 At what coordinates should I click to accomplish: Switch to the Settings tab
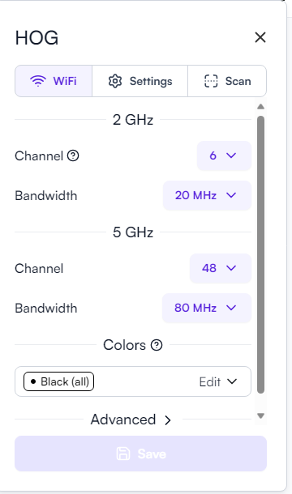point(140,81)
